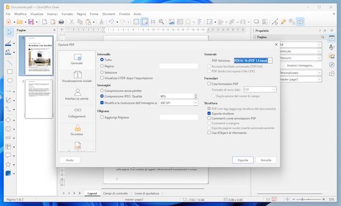Select the Callout shapes tool
Screen dimensions: 341x206
pyautogui.click(x=8, y=156)
